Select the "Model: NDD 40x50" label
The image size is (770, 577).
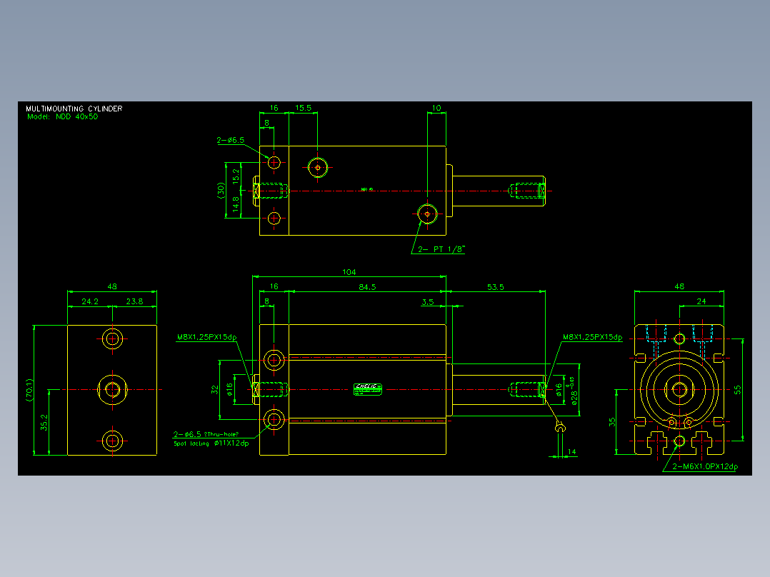62,117
